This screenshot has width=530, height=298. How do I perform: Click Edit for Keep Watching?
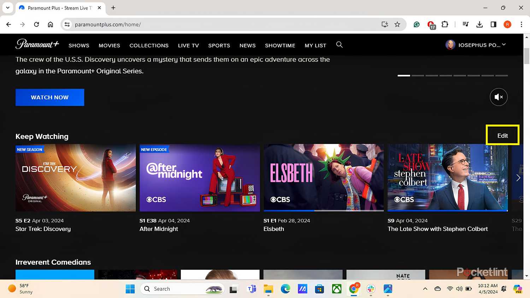coord(502,136)
